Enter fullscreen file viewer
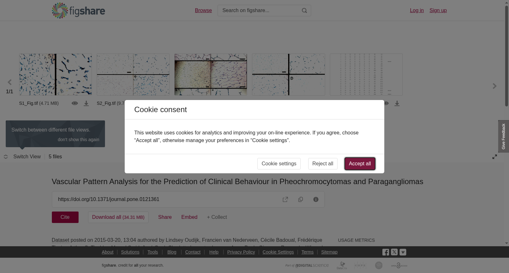The width and height of the screenshot is (509, 273). pos(495,157)
